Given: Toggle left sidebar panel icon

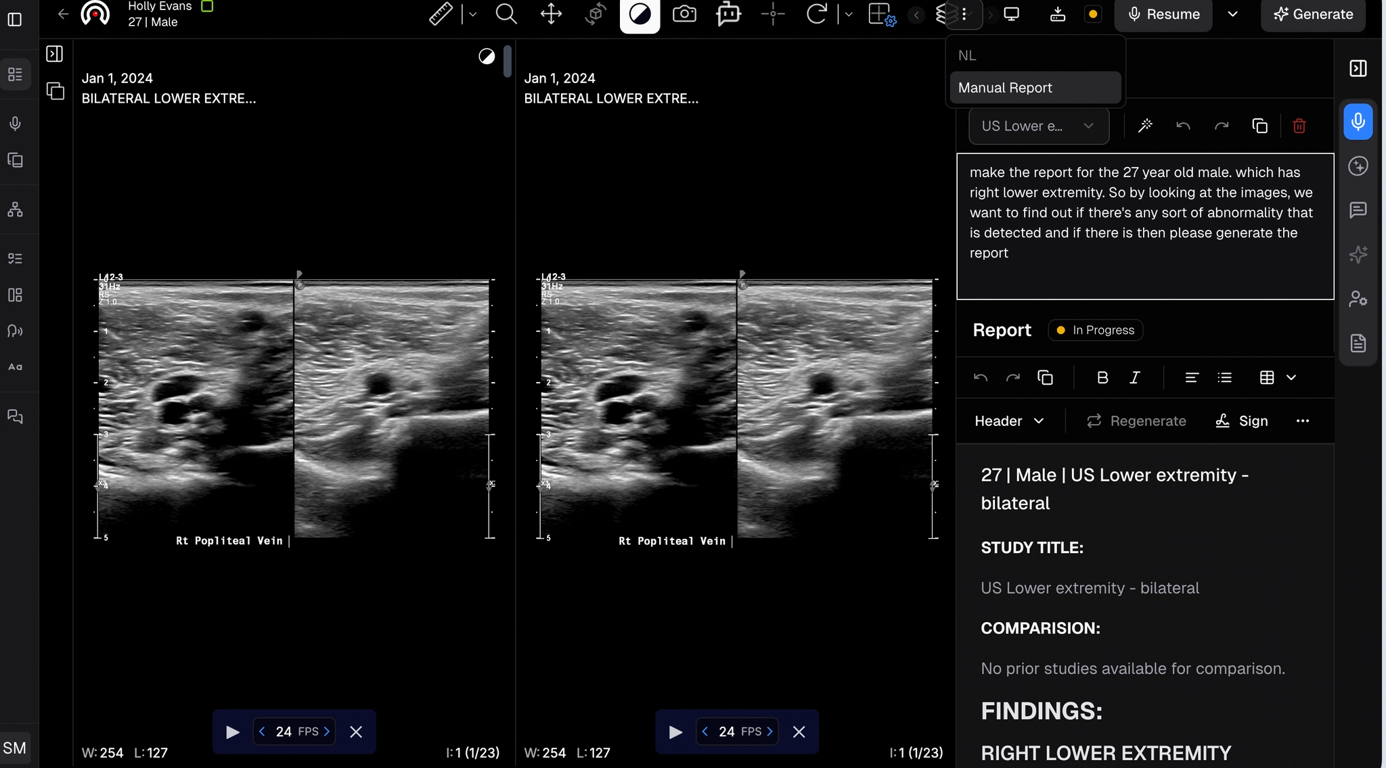Looking at the screenshot, I should click(x=14, y=20).
